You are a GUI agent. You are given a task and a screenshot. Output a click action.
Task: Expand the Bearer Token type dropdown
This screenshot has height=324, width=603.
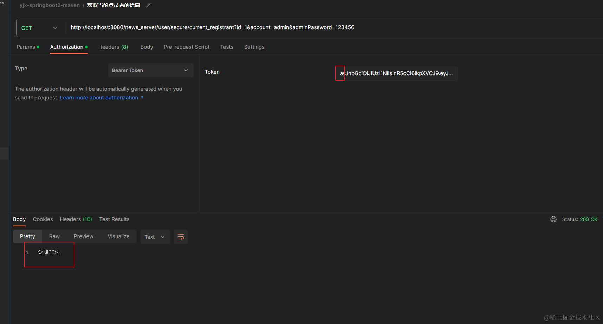point(150,70)
